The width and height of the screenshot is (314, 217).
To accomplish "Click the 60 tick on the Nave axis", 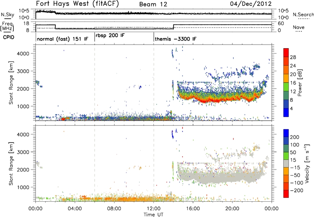I will 281,24.
